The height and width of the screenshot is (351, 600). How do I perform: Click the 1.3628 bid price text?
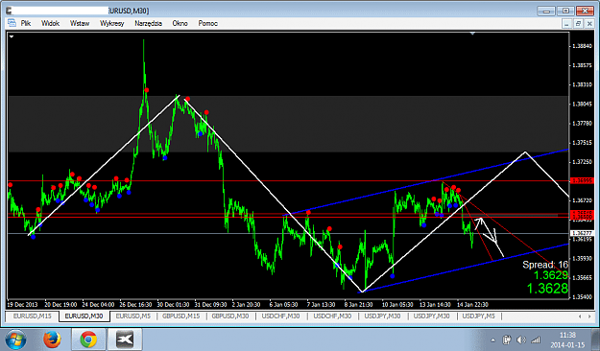(x=547, y=289)
